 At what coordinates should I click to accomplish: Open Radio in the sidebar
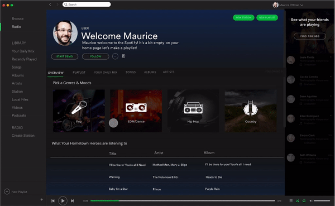point(16,27)
